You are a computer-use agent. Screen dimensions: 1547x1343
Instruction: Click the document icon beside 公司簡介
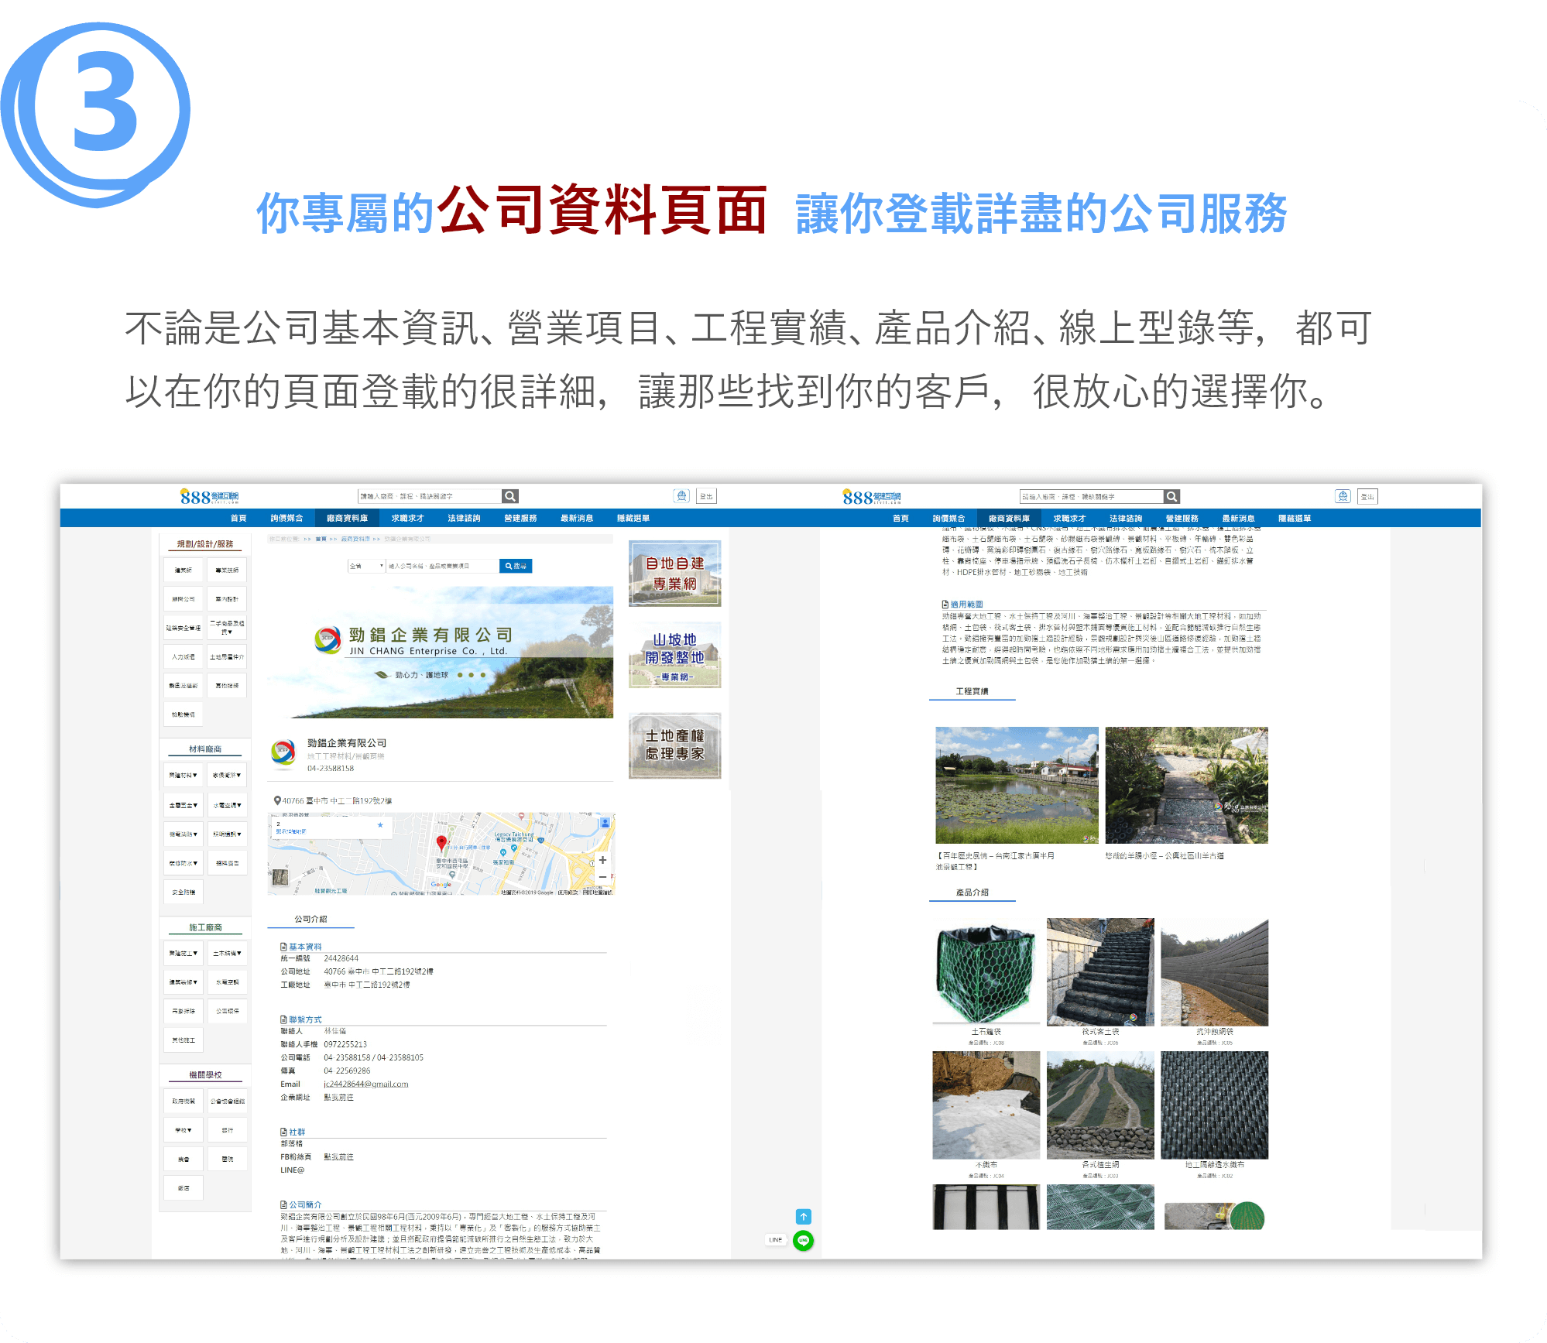click(283, 1204)
